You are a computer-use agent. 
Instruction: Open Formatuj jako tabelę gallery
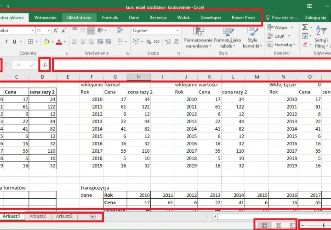pos(228,38)
